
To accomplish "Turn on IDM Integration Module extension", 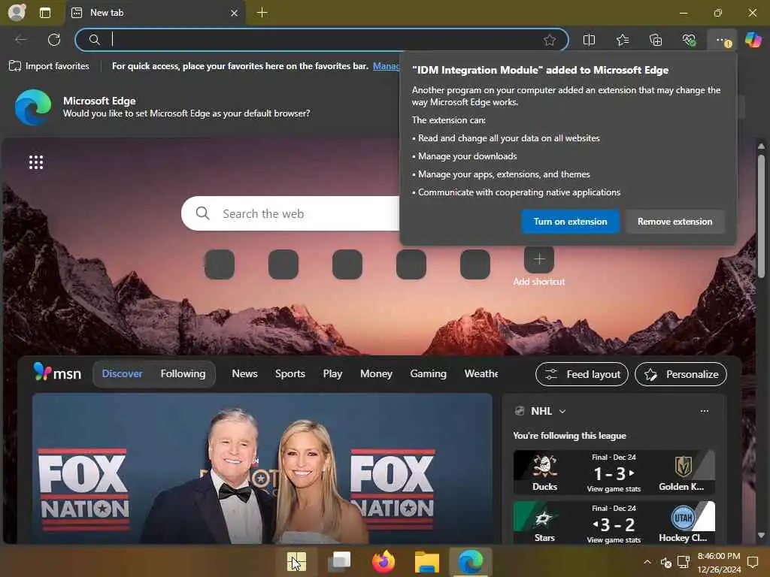I will click(570, 222).
